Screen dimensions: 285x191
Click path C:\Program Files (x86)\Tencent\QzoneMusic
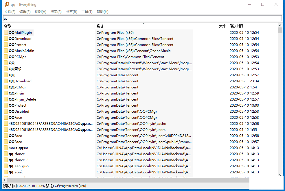pyautogui.click(x=133, y=51)
